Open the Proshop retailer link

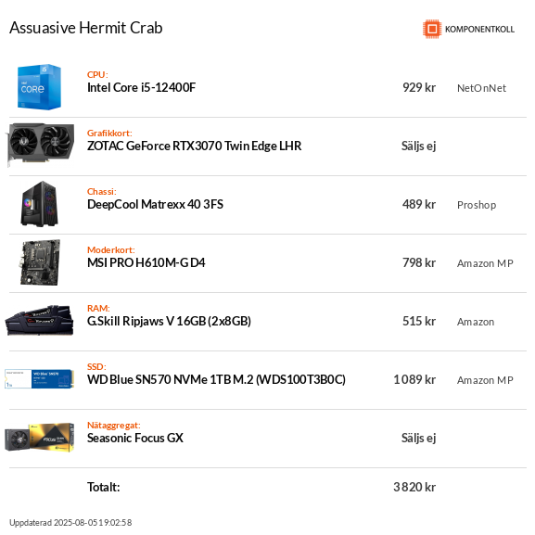pyautogui.click(x=477, y=205)
